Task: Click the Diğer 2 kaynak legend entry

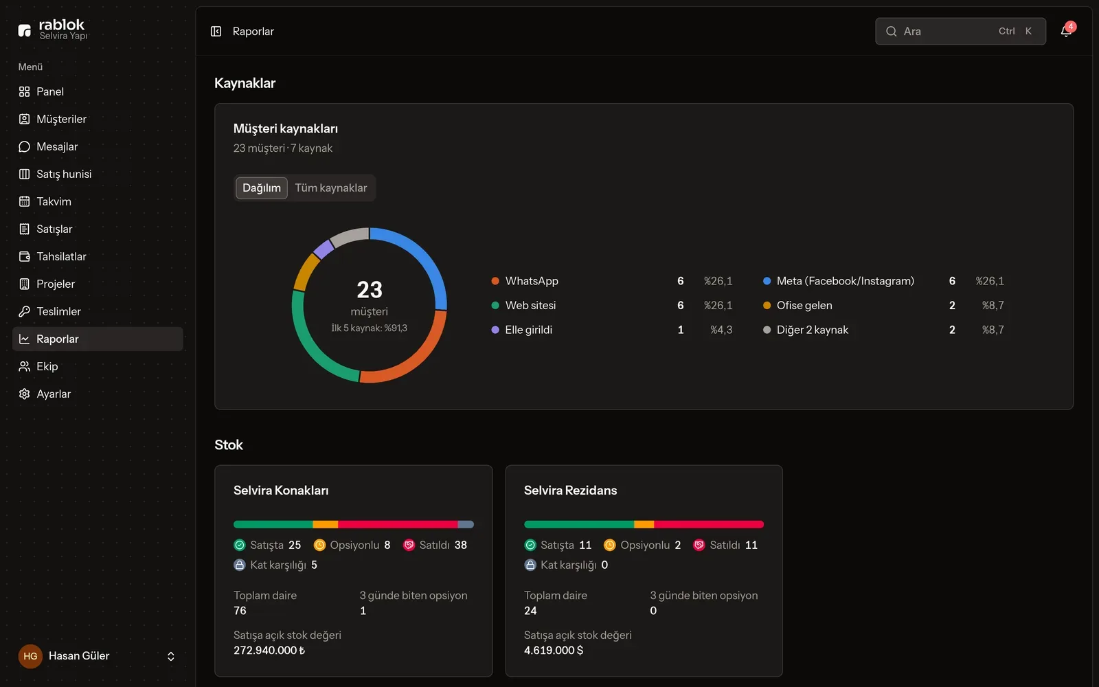Action: [883, 330]
